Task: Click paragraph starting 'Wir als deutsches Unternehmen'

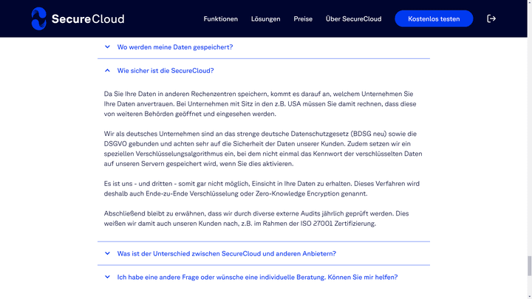Action: tap(263, 148)
